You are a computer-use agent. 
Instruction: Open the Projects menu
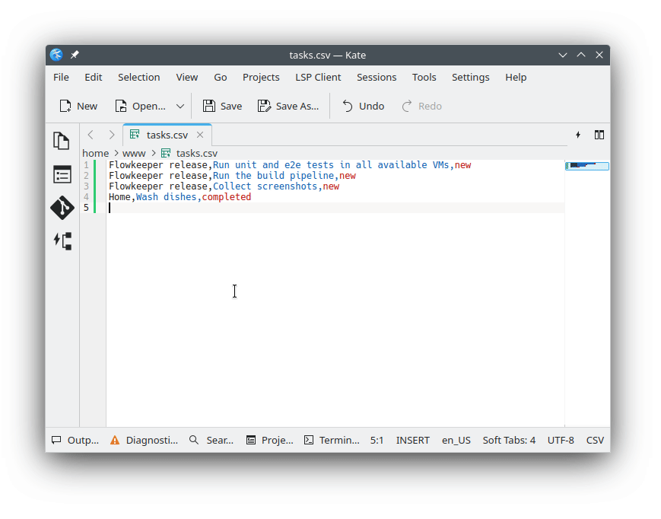coord(261,77)
